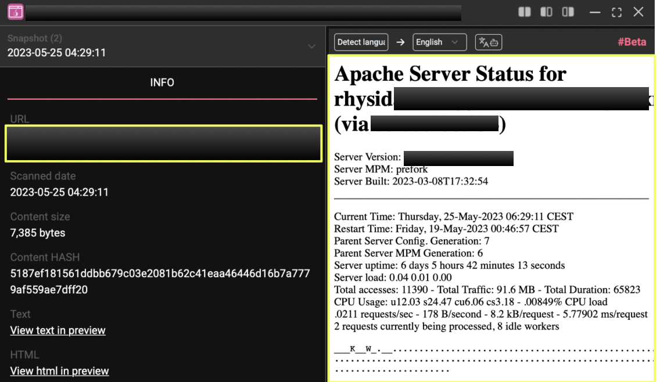Expand the Snapshot (2) selector chevron

click(312, 46)
